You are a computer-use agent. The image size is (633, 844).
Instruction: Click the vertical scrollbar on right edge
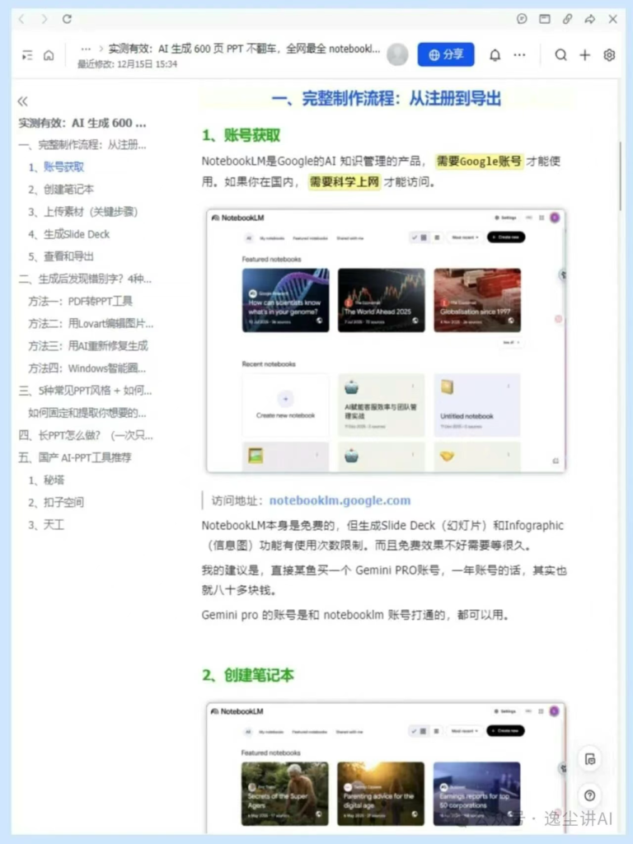[620, 176]
